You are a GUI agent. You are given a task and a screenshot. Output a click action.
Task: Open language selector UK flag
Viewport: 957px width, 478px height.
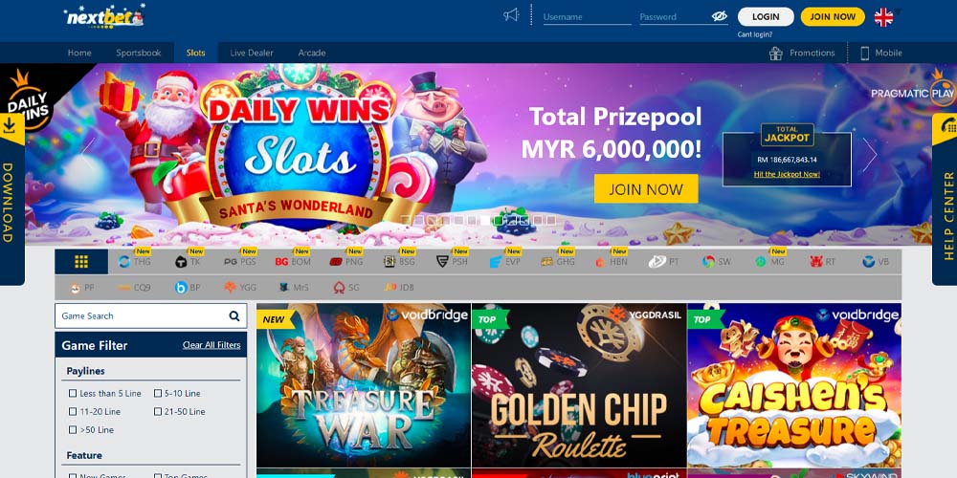click(883, 17)
